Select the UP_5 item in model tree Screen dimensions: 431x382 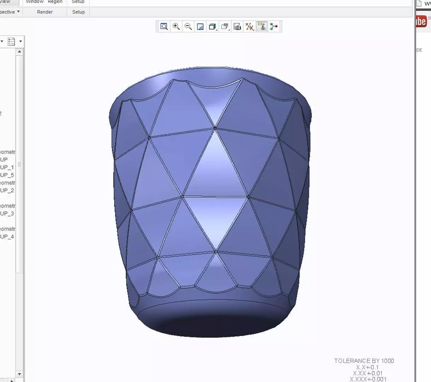pyautogui.click(x=7, y=175)
